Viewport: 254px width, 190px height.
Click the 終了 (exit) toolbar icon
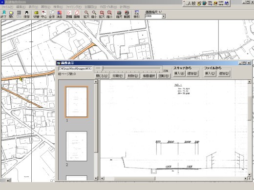pos(3,14)
